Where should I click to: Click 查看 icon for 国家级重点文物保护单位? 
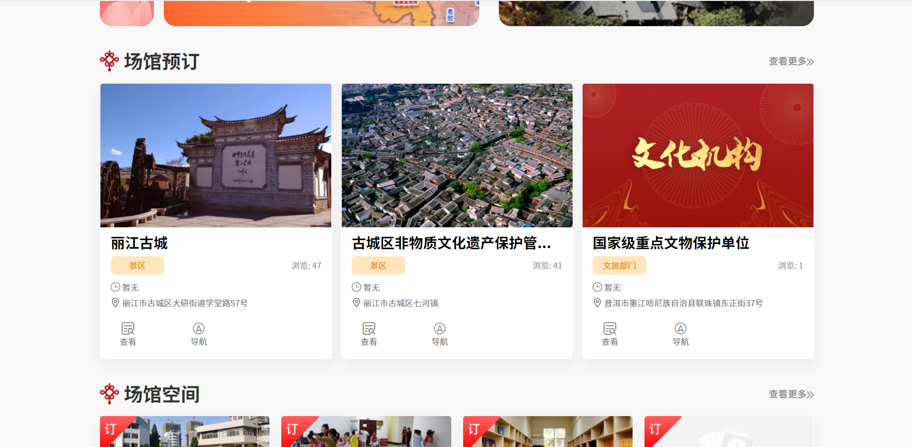[610, 329]
